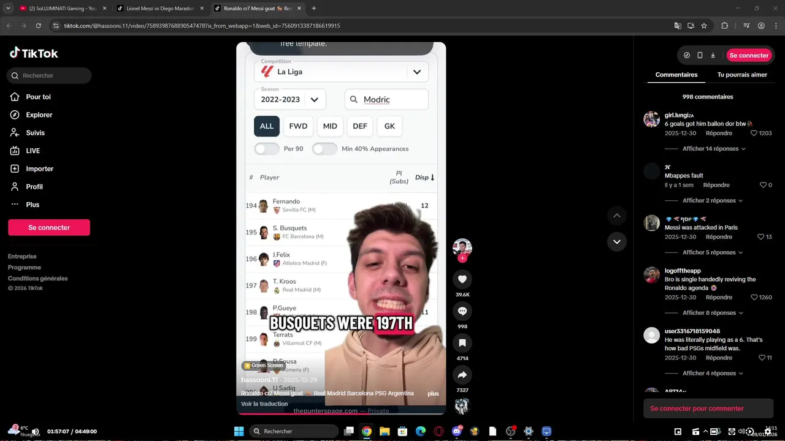Reload the page in Chrome
This screenshot has height=441, width=785.
point(39,26)
